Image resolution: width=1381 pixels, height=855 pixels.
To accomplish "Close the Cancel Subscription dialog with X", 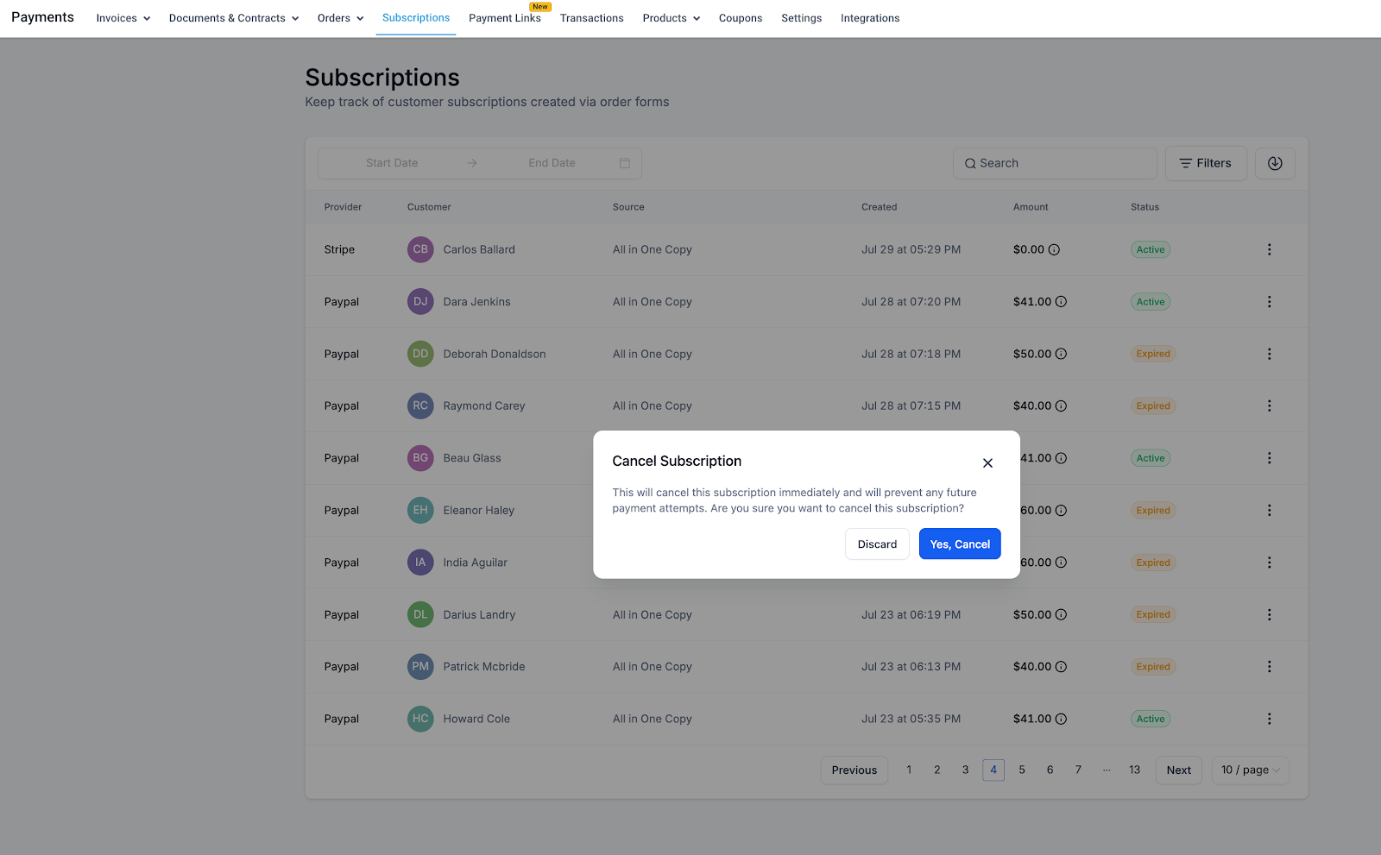I will pyautogui.click(x=987, y=463).
